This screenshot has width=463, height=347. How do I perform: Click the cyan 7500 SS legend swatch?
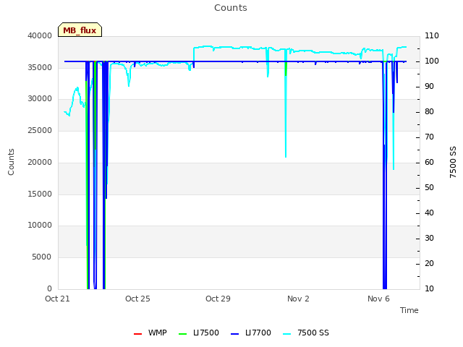pyautogui.click(x=287, y=334)
